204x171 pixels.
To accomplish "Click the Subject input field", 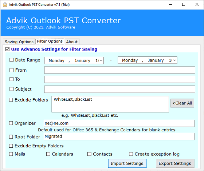I will (x=119, y=89).
